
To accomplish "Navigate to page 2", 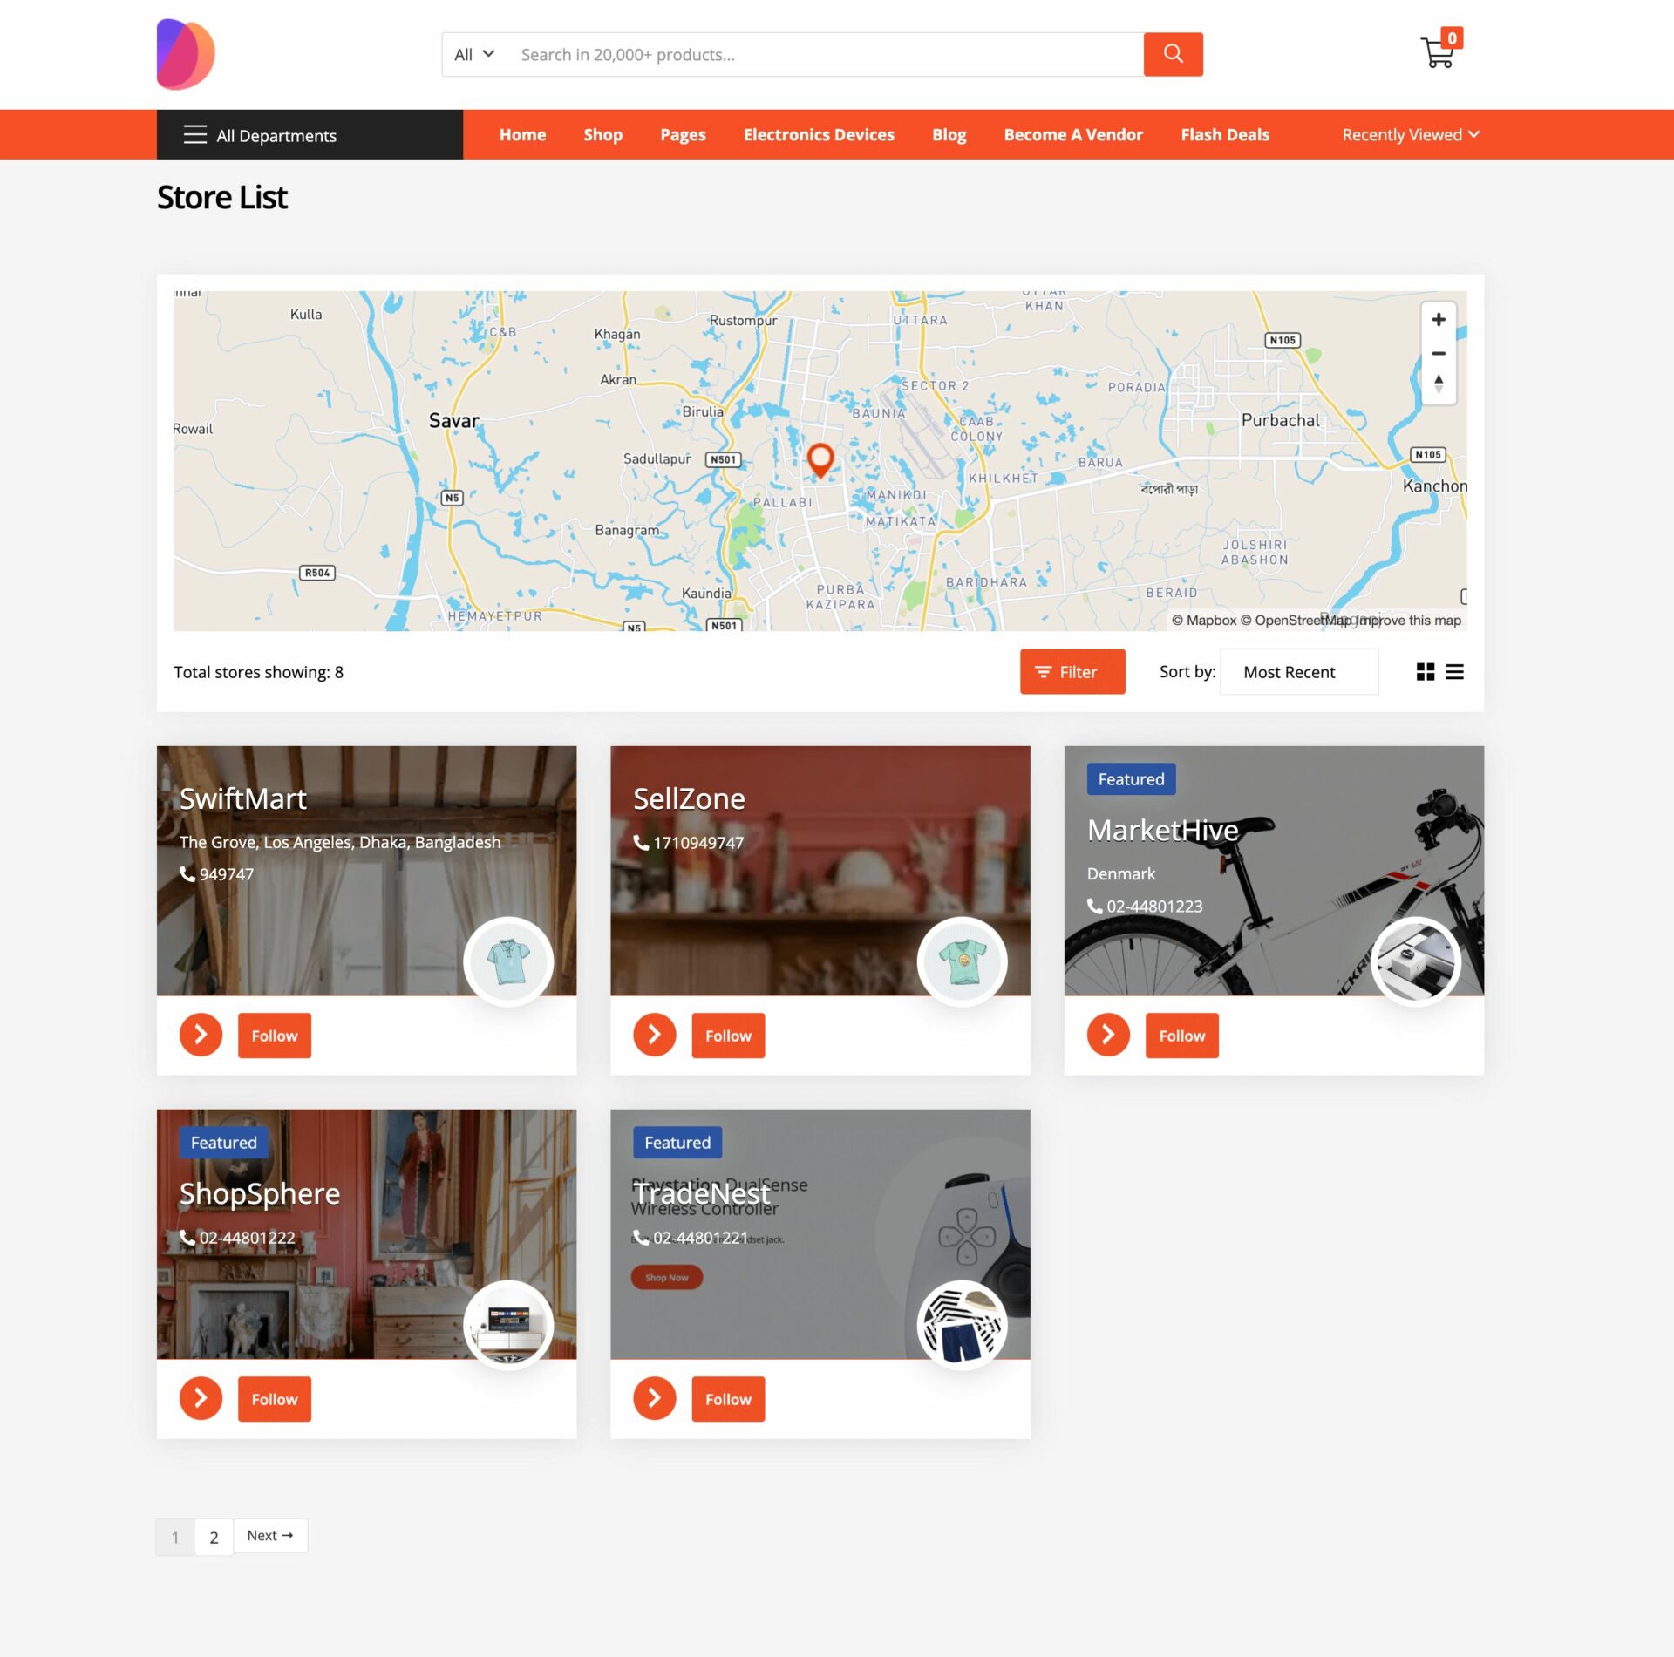I will point(213,1534).
